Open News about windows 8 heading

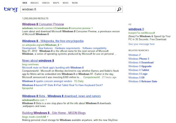point(38,60)
